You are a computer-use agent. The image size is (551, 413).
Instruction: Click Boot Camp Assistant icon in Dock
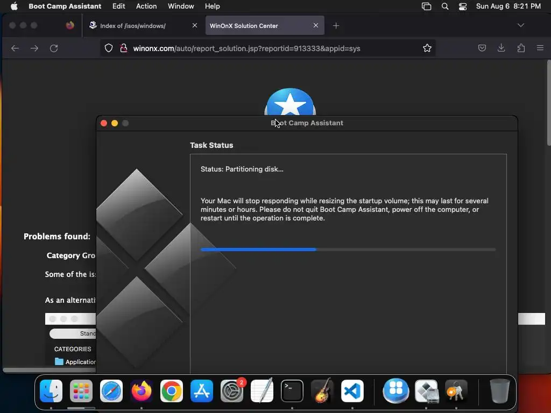pyautogui.click(x=426, y=390)
